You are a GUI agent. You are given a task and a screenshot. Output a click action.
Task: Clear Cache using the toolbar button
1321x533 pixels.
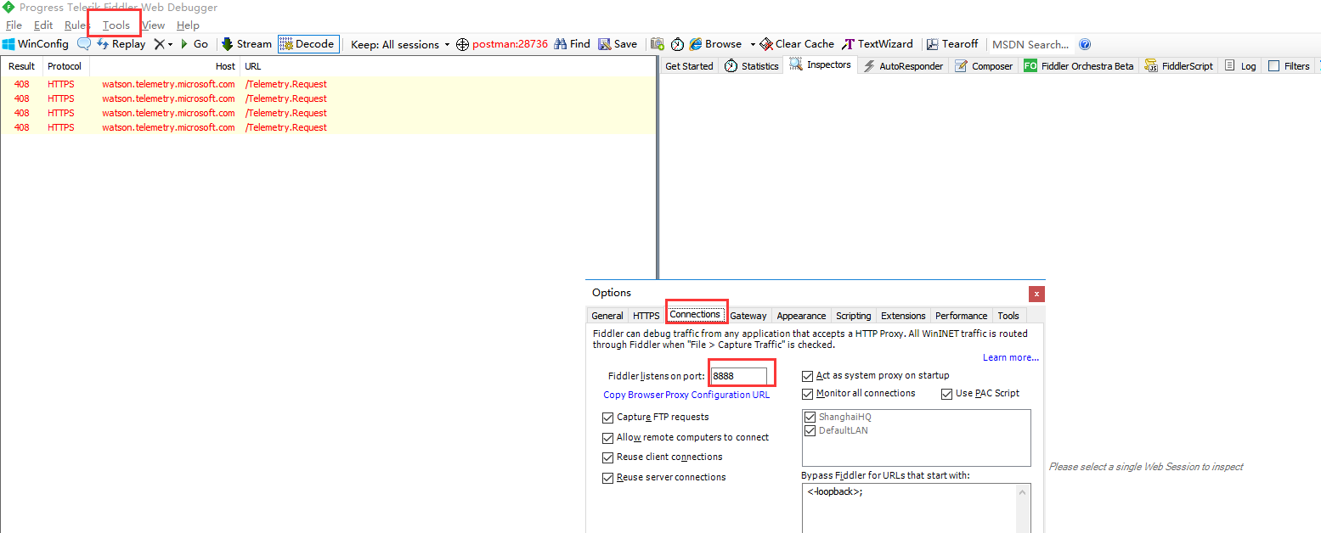point(797,44)
